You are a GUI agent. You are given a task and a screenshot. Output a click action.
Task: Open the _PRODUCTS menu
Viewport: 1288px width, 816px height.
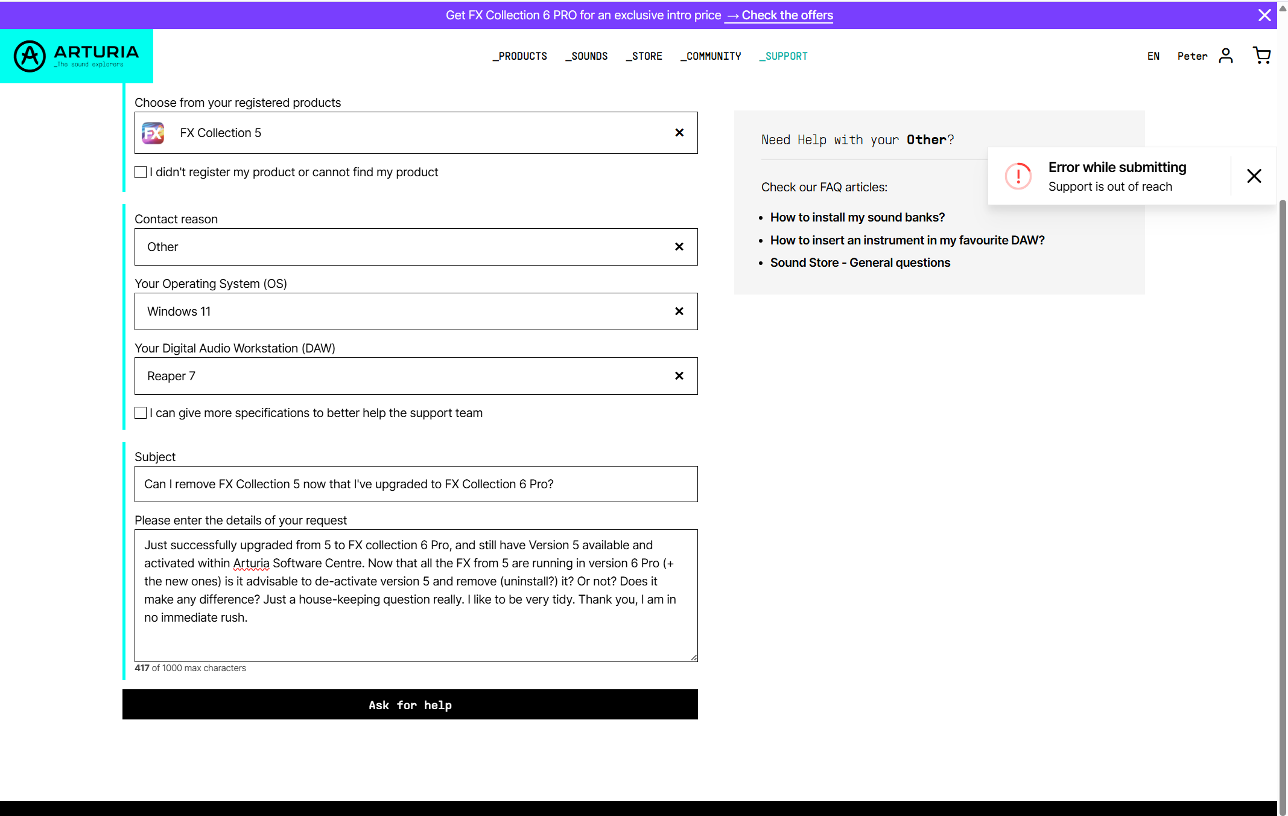pos(520,56)
